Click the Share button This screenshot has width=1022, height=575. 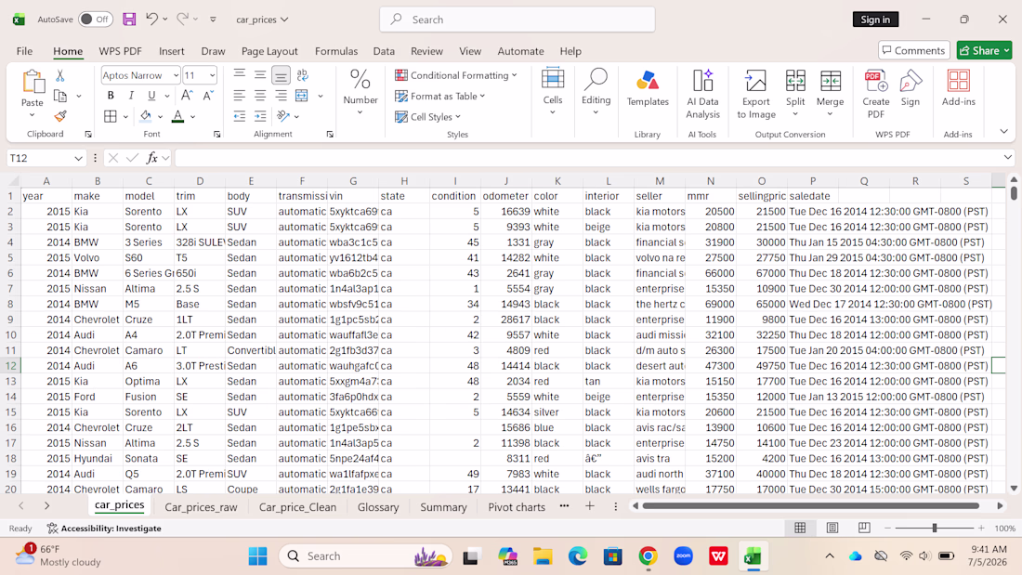tap(984, 50)
